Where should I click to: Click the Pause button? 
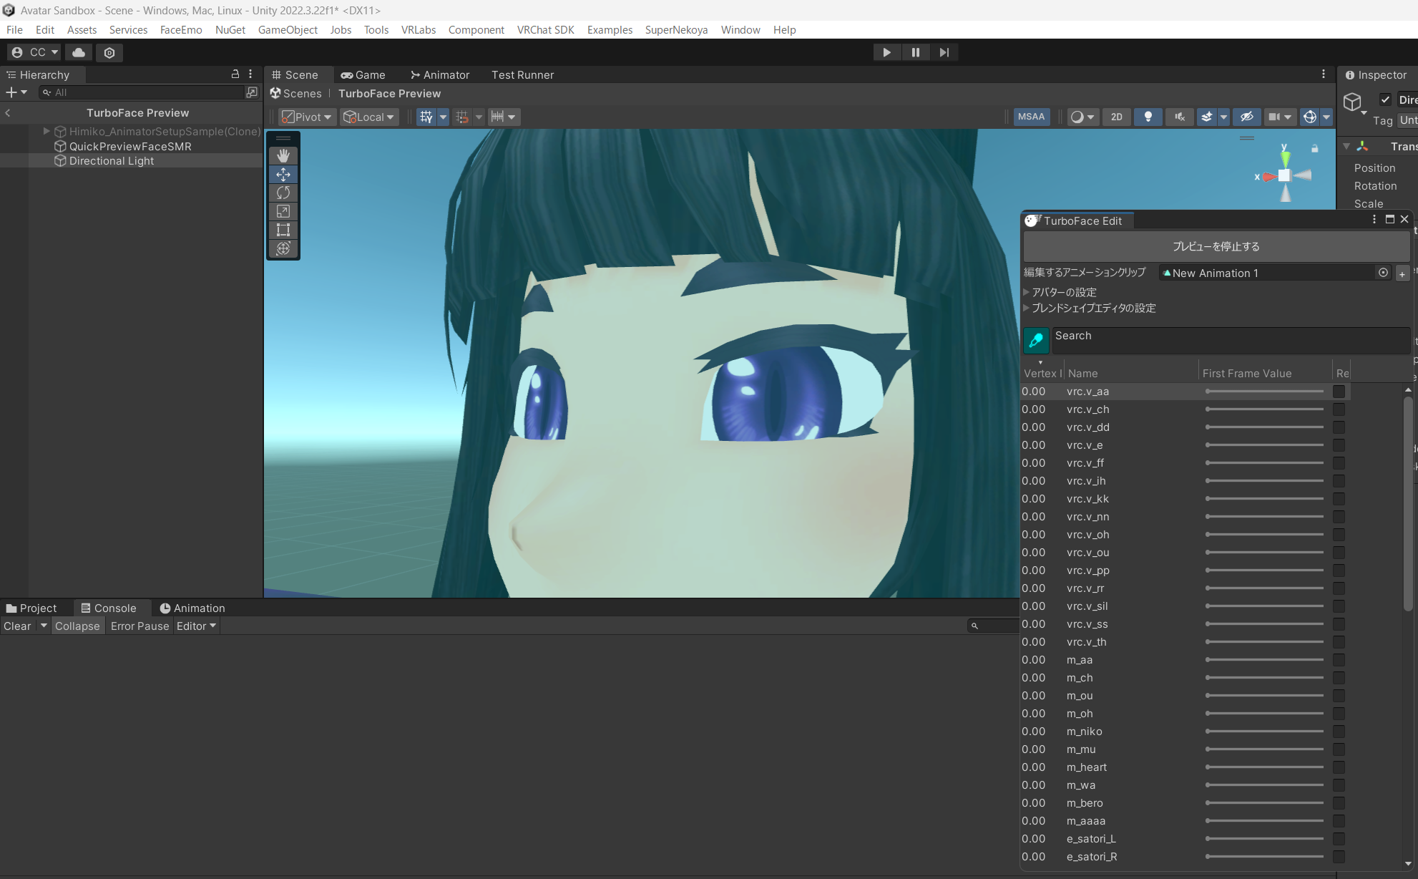916,52
